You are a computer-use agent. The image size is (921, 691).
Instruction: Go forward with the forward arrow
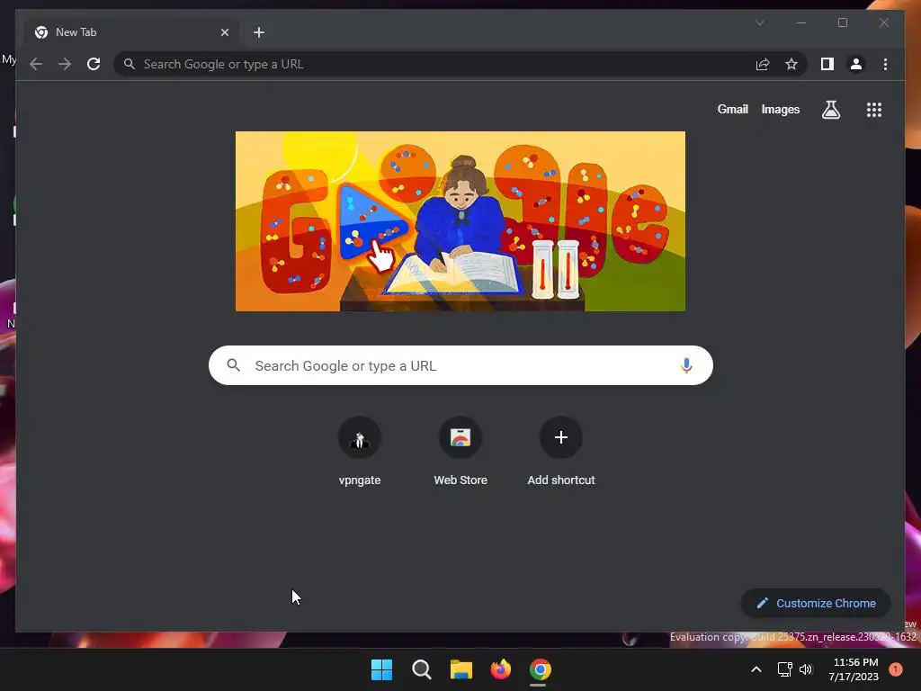65,64
